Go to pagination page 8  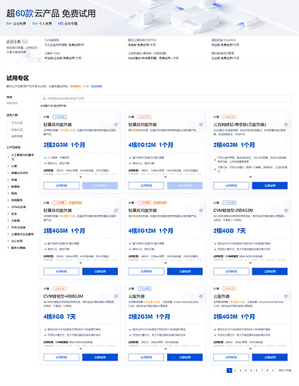tap(267, 371)
